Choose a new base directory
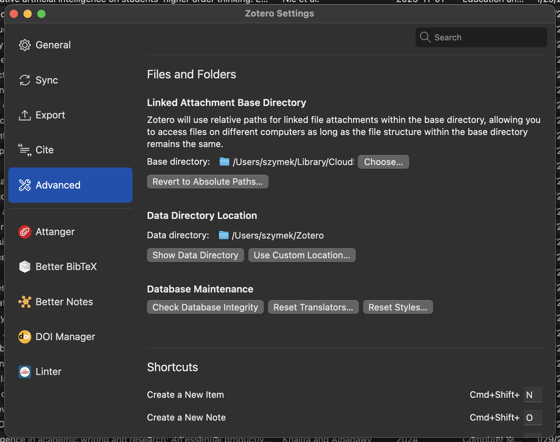Viewport: 560px width, 442px height. tap(383, 161)
